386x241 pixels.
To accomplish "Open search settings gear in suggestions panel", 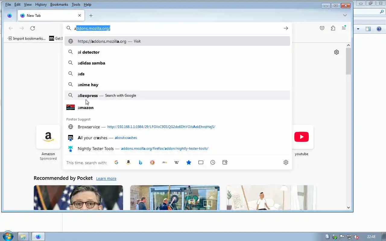I will pyautogui.click(x=286, y=162).
